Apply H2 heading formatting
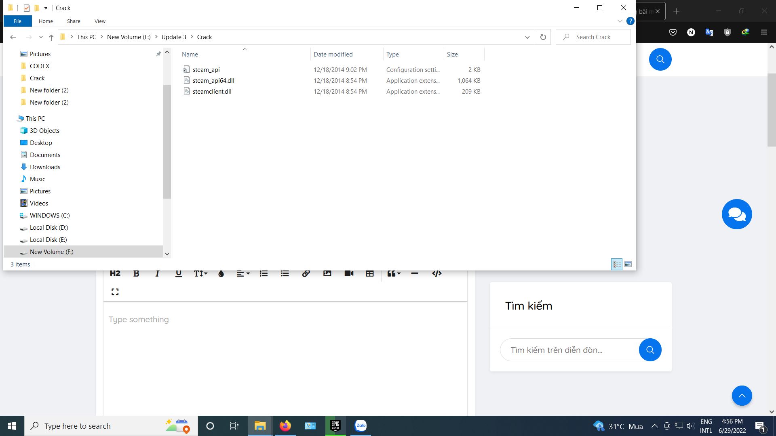 click(x=115, y=273)
